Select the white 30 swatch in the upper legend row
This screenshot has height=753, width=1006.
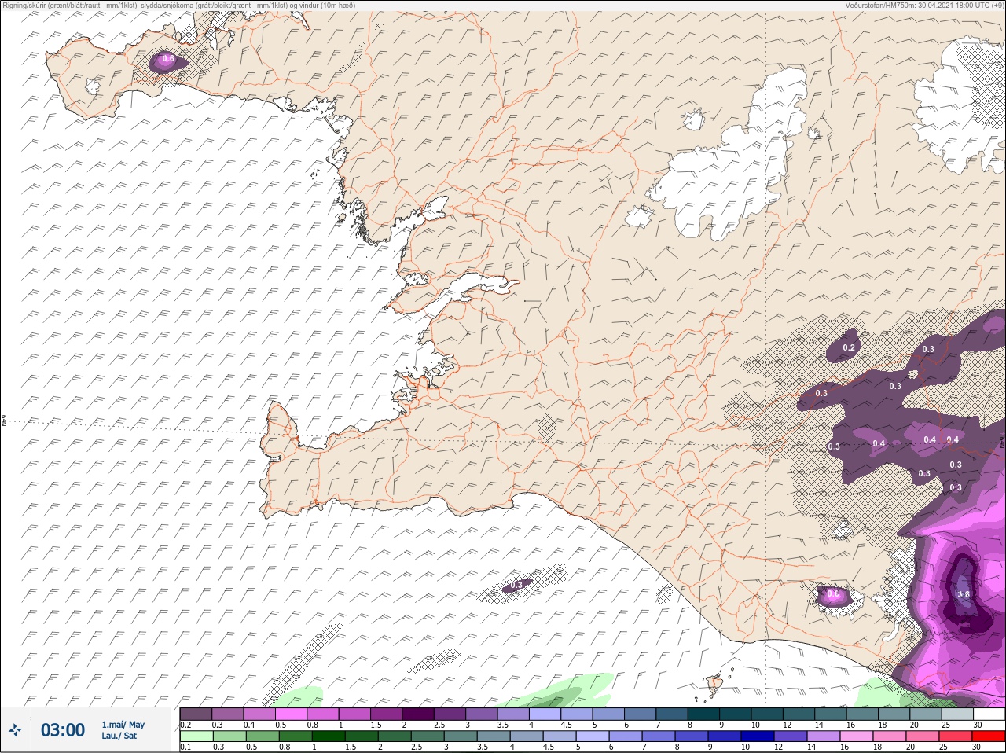988,714
